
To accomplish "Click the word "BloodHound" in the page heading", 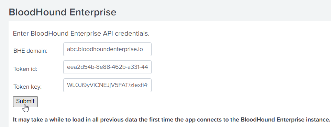I will pyautogui.click(x=37, y=12).
